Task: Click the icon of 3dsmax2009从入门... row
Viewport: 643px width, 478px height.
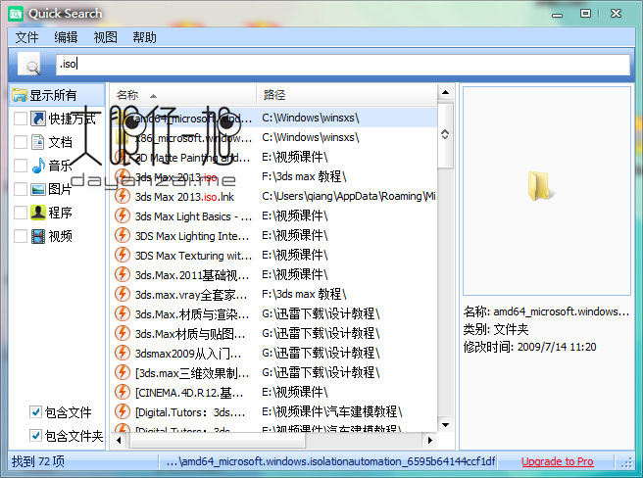Action: click(123, 353)
